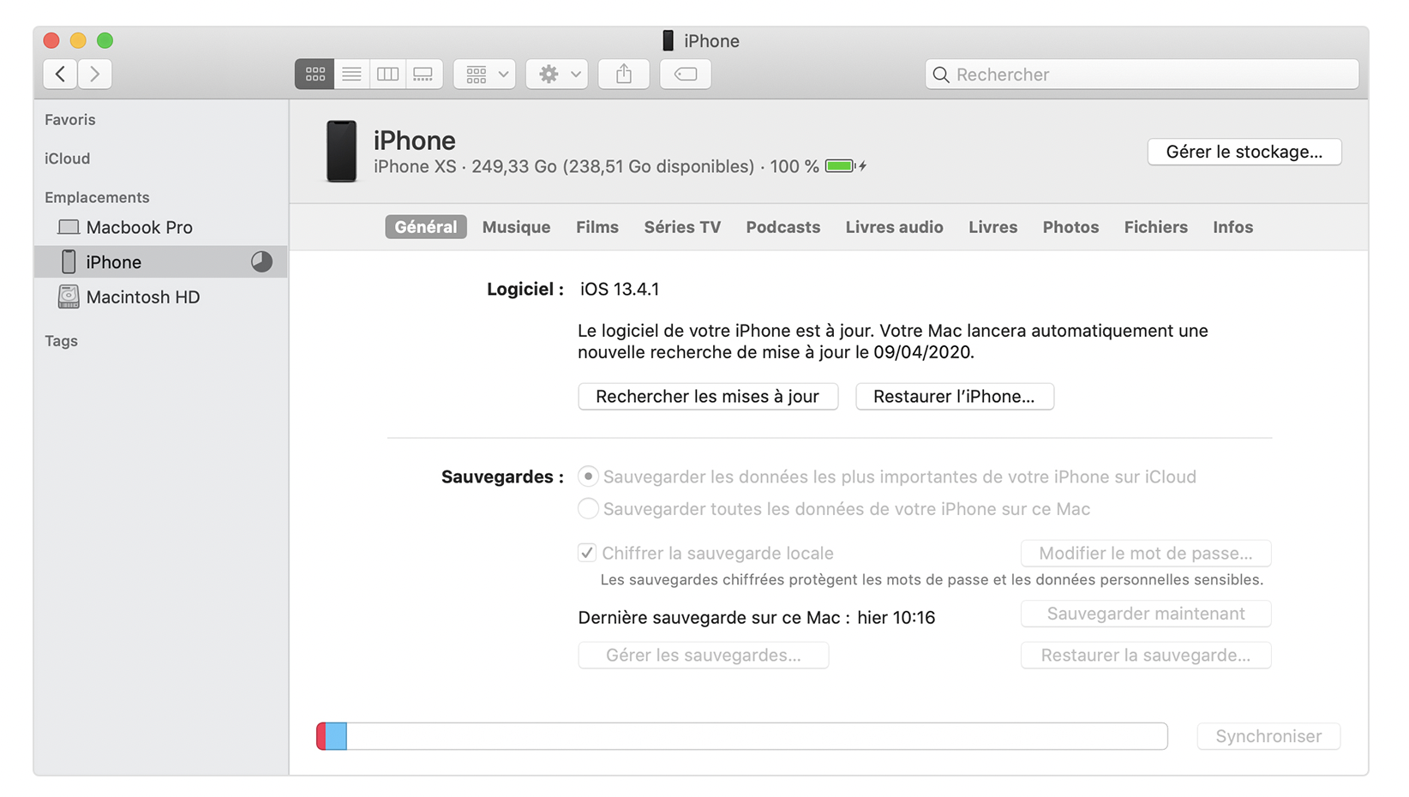Click the iPhone sync progress icon in sidebar

(x=261, y=262)
